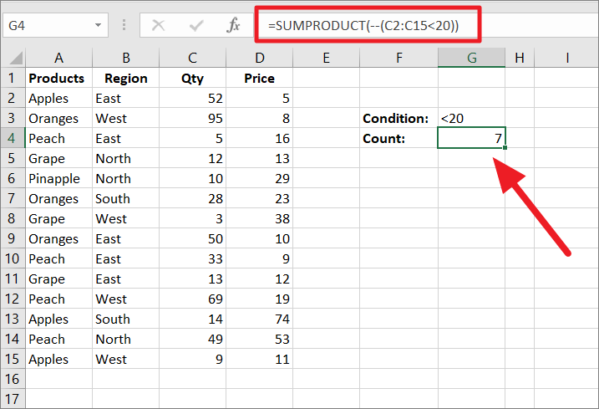Click the Enter checkmark icon in formula bar
The image size is (599, 409).
(196, 26)
